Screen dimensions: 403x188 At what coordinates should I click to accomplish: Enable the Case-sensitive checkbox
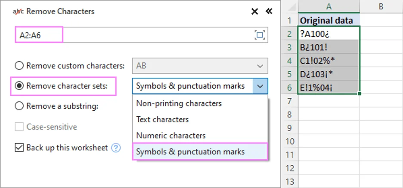[19, 127]
